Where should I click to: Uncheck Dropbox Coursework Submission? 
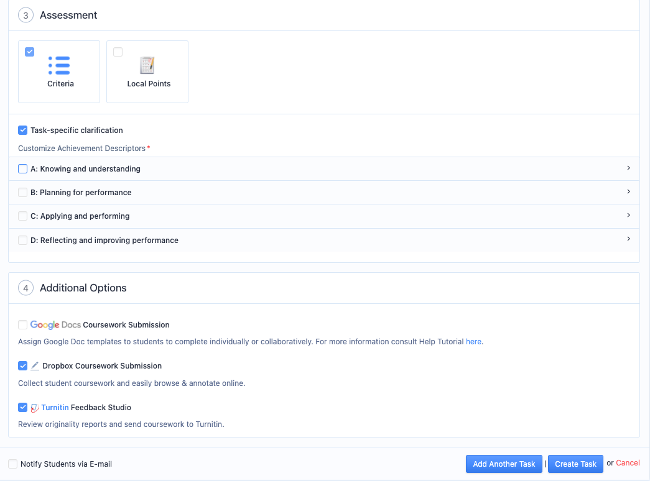(23, 366)
